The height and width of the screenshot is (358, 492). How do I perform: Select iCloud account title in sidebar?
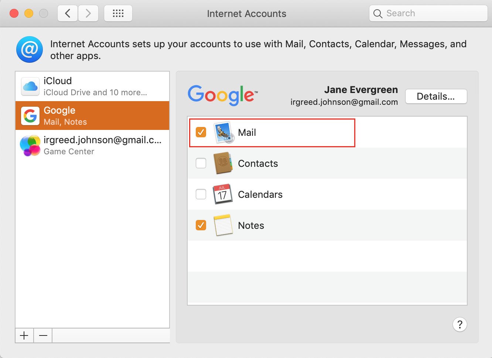(58, 81)
